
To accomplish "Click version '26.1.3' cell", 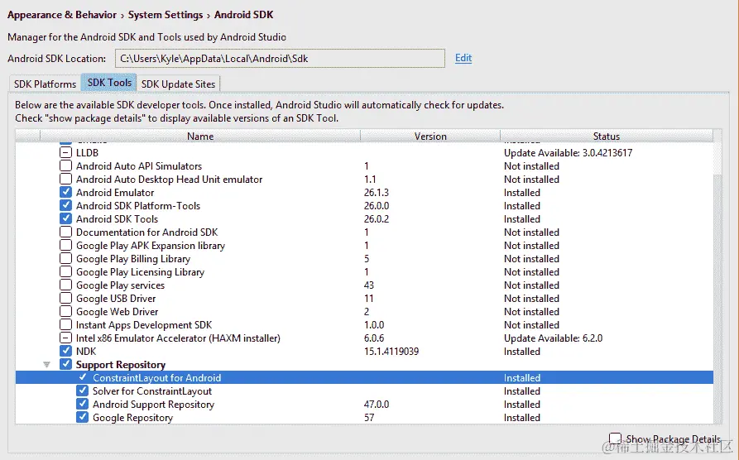I will [x=376, y=192].
